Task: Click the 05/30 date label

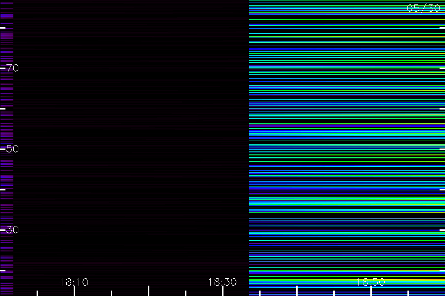Action: click(423, 8)
